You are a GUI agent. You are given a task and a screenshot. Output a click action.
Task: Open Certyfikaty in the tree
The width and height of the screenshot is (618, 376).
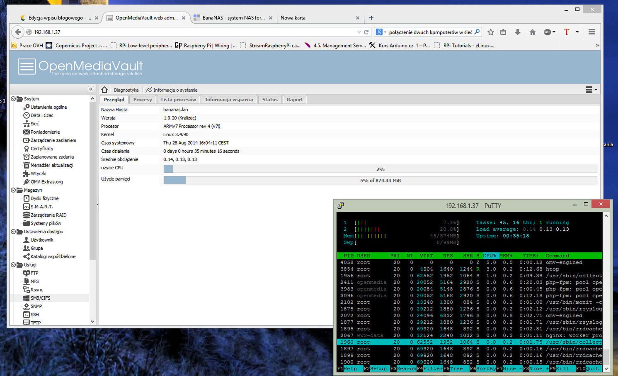click(x=38, y=149)
